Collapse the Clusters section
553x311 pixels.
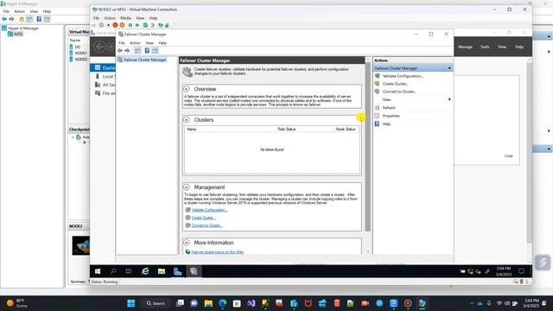pos(187,120)
